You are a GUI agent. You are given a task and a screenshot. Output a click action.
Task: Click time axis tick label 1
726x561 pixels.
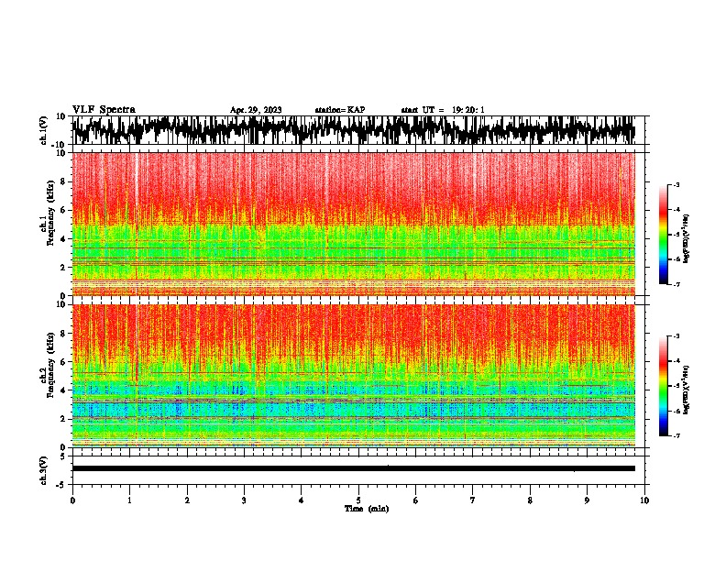tap(129, 500)
